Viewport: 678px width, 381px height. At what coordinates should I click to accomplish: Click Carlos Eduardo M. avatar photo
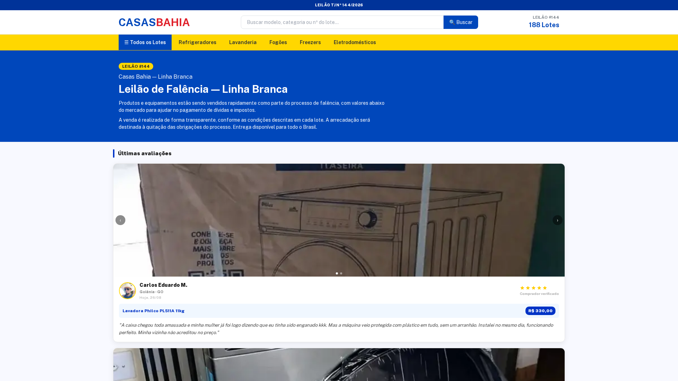(127, 291)
